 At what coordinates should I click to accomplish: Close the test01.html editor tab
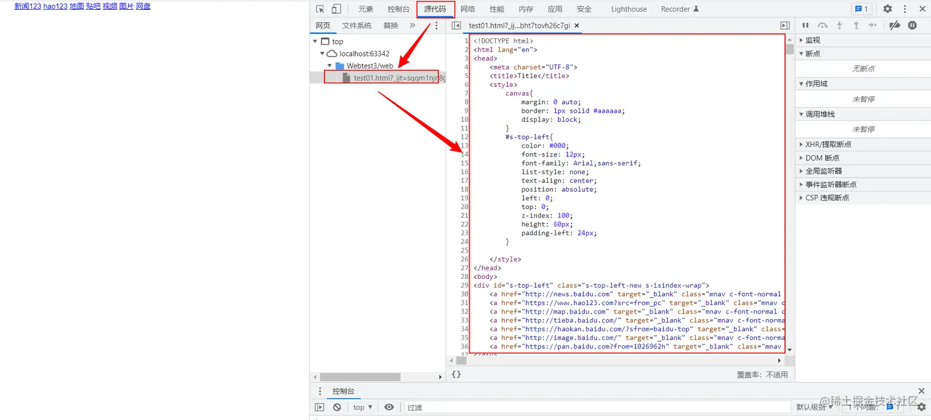tap(577, 26)
